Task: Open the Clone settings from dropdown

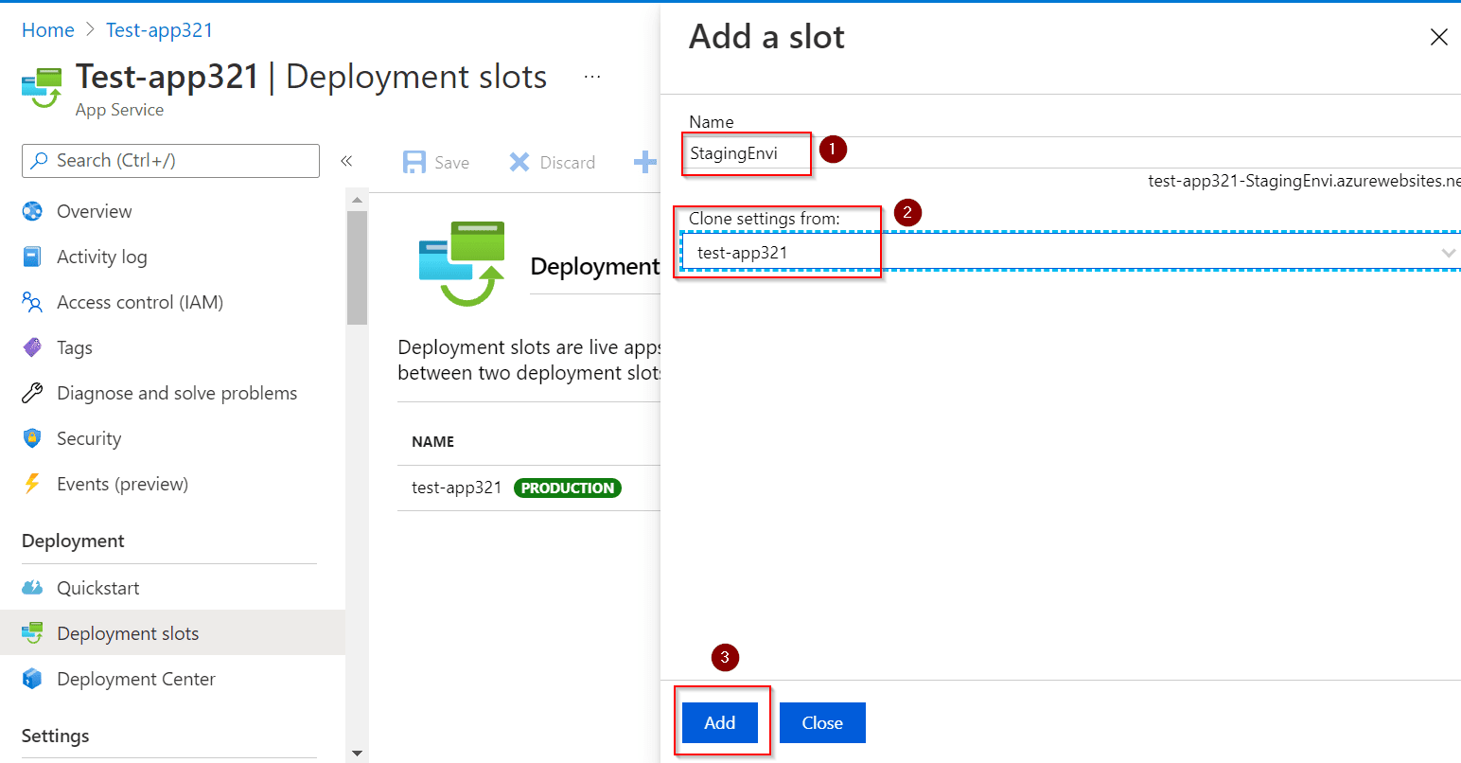Action: pos(1069,252)
